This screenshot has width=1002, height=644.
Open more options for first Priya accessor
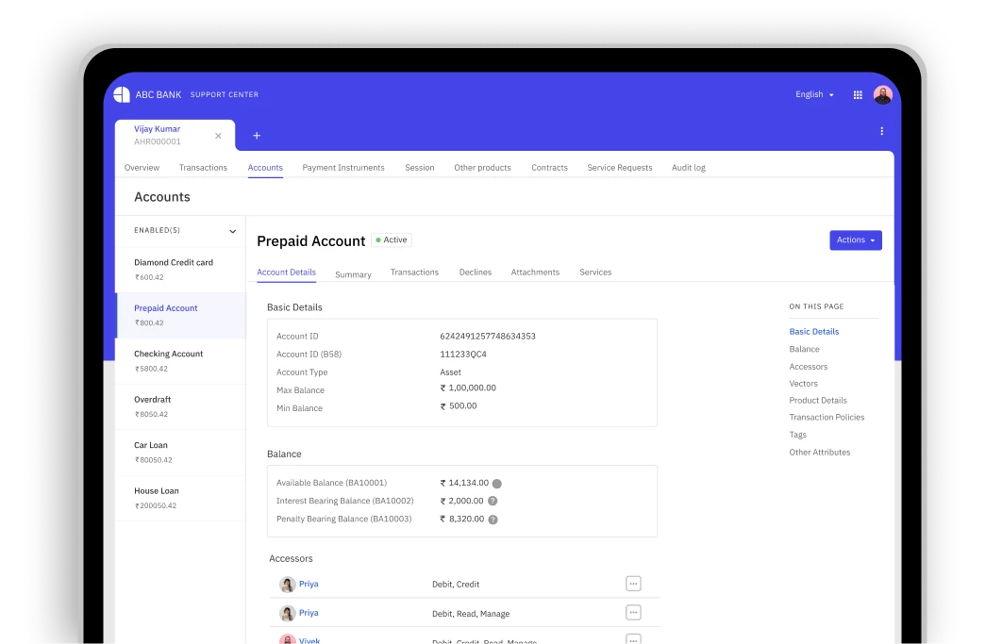[633, 584]
